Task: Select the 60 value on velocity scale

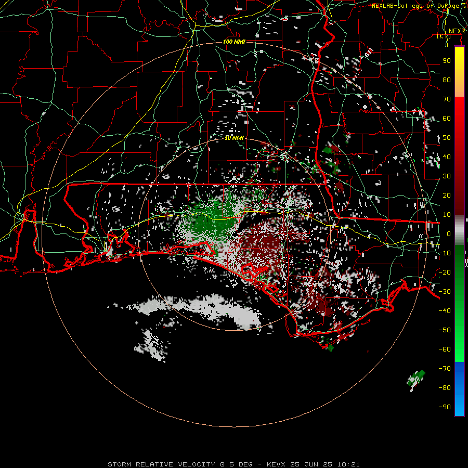Action: 447,118
